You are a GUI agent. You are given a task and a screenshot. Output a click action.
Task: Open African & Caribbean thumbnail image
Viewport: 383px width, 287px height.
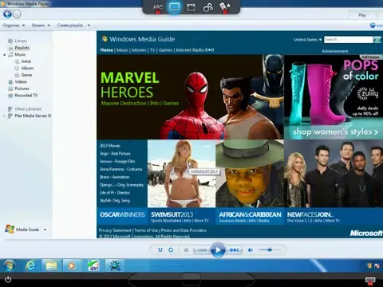tap(250, 174)
